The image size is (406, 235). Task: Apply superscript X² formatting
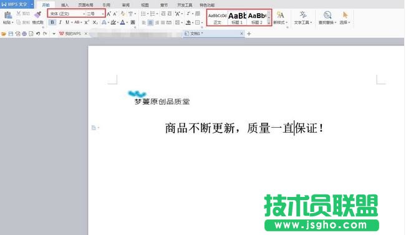(87, 22)
